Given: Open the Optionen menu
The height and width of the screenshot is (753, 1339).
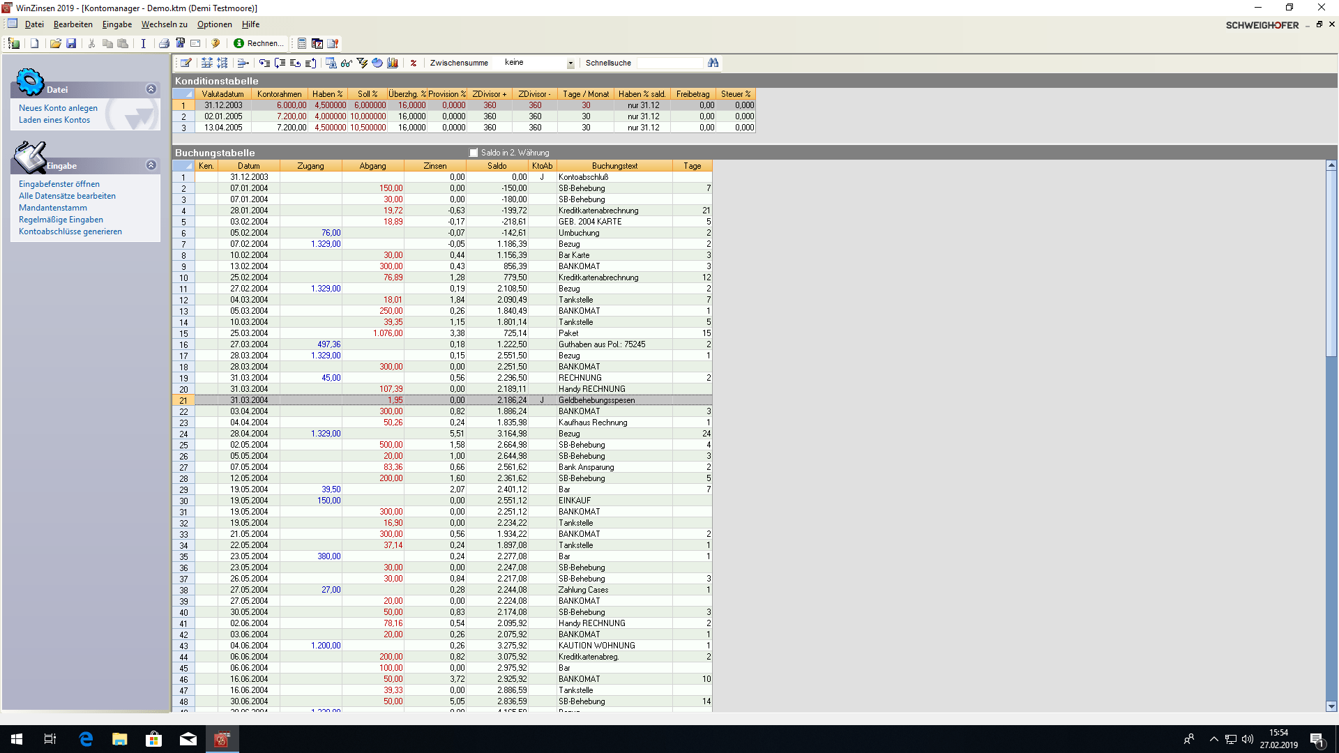Looking at the screenshot, I should click(215, 24).
